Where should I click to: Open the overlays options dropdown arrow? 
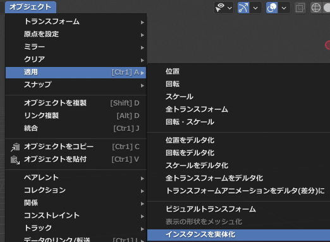coord(284,8)
